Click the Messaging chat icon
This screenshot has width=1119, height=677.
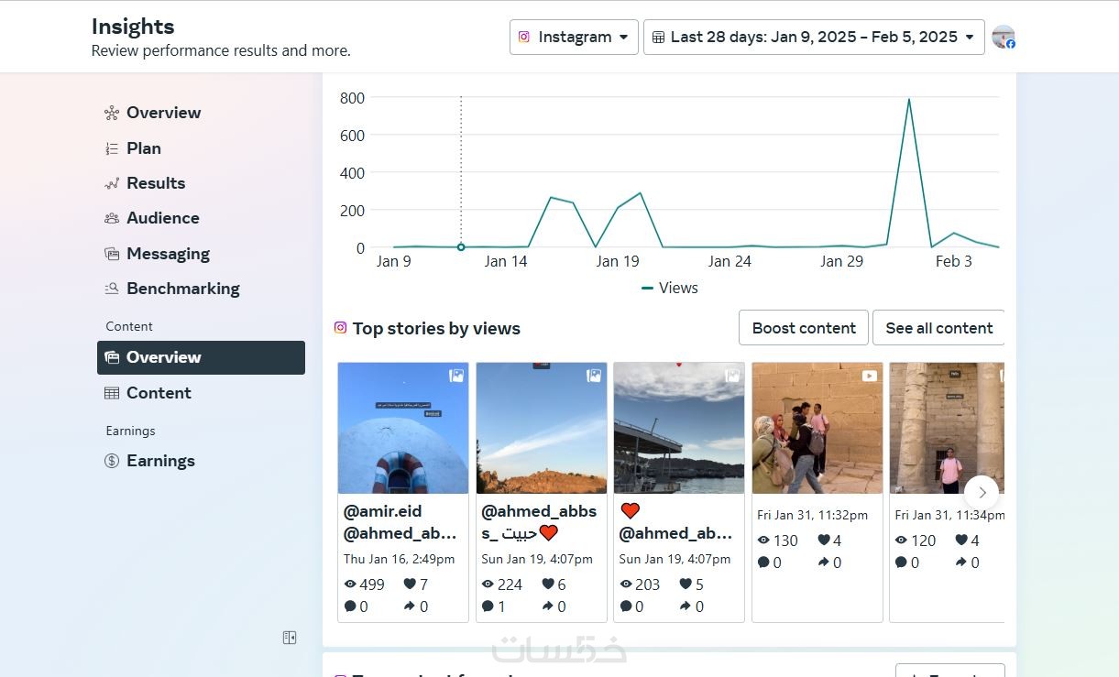point(112,254)
